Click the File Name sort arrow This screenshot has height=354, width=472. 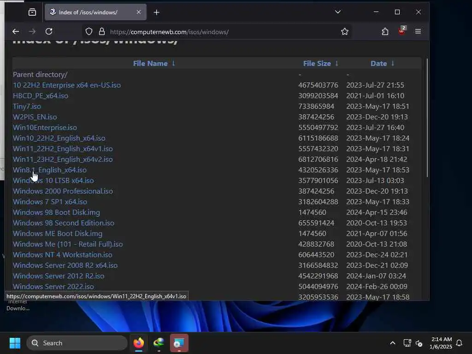173,63
